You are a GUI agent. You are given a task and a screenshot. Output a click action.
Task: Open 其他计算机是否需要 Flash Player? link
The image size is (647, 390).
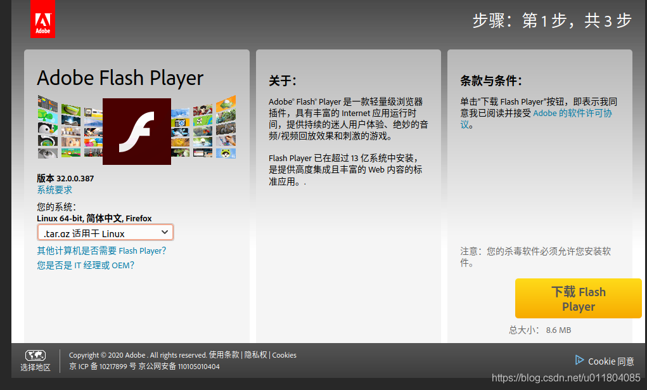(x=101, y=250)
